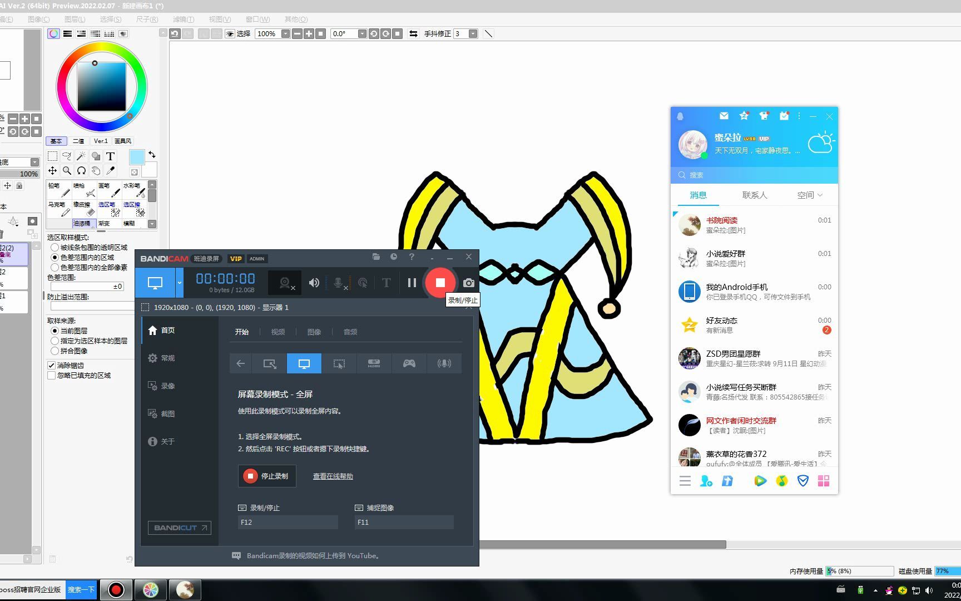
Task: Open Bandicam 常规 sidebar section
Action: (161, 358)
